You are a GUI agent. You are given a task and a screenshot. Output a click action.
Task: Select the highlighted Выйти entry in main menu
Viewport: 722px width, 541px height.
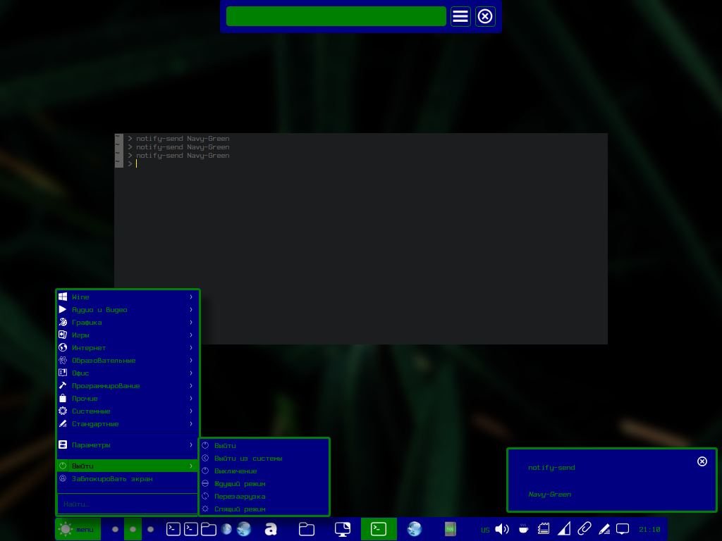pos(127,466)
